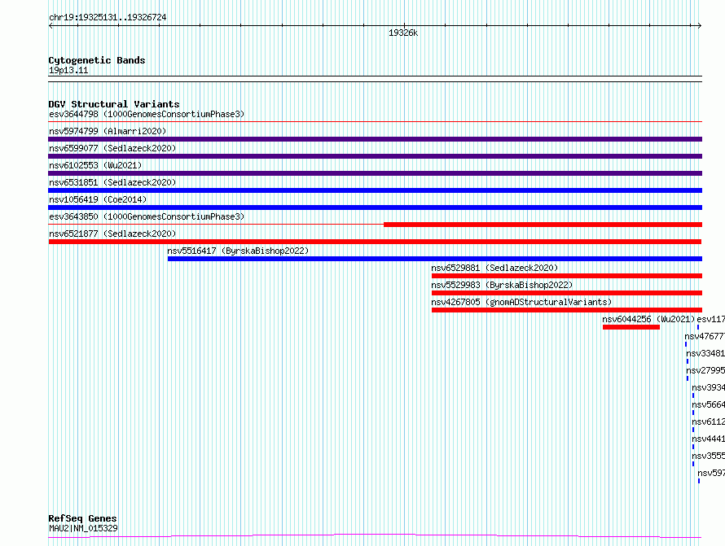Select variant label nsv5974799 (Almarri2020)
725x546 pixels.
tap(108, 131)
